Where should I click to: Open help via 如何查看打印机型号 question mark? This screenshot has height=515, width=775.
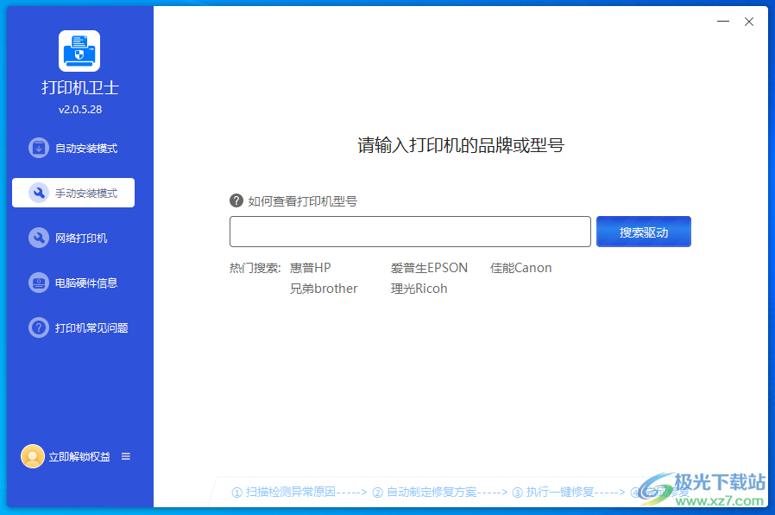point(236,200)
